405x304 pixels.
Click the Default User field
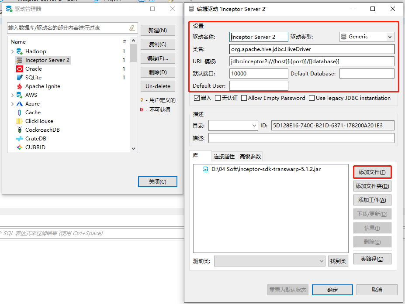[259, 85]
